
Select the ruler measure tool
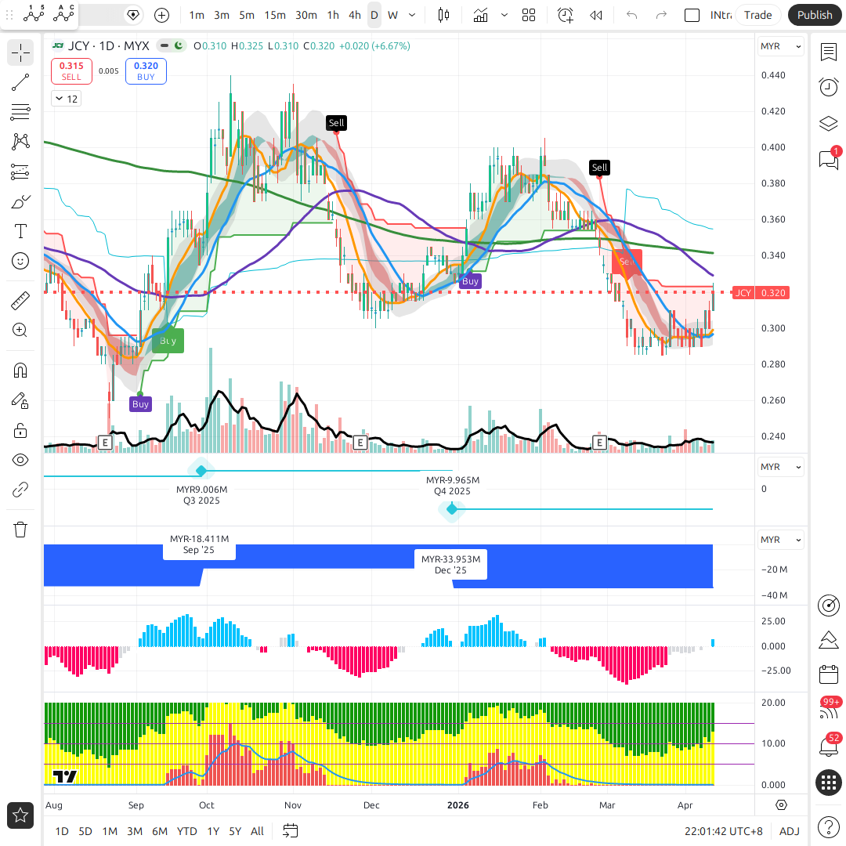tap(20, 300)
